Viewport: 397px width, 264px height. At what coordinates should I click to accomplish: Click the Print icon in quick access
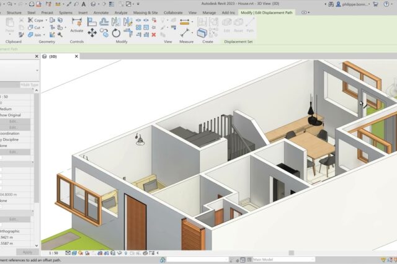[x=32, y=4]
